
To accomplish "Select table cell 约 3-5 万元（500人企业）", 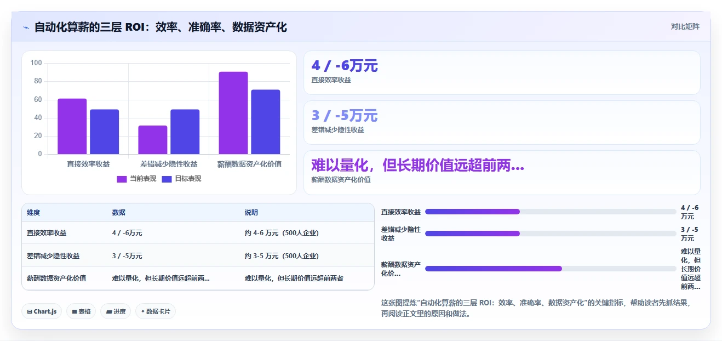I will [x=282, y=256].
